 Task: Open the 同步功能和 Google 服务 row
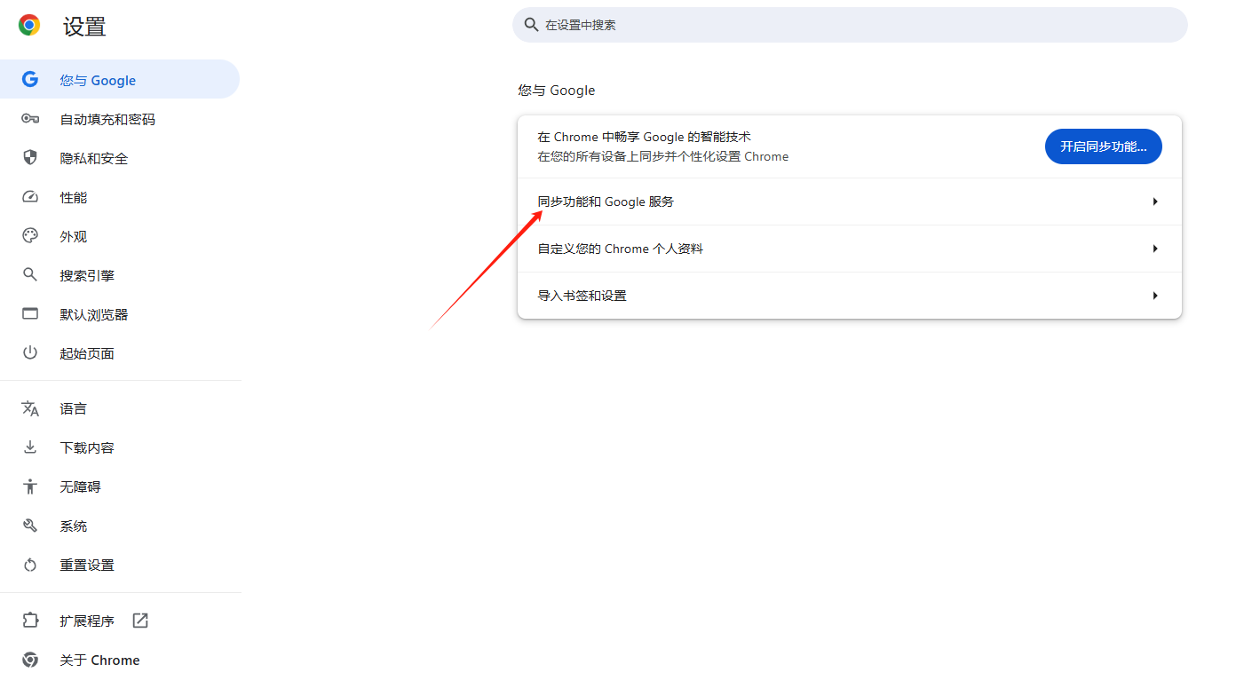coord(850,202)
